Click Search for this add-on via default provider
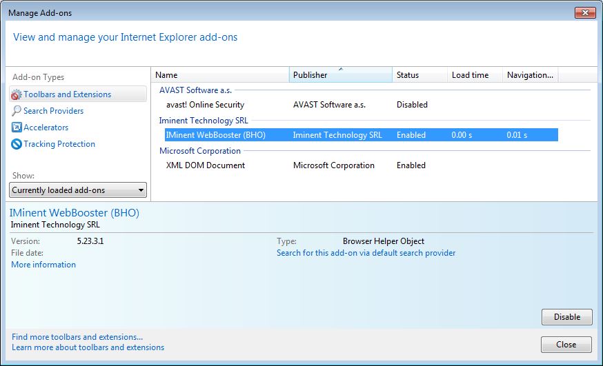The width and height of the screenshot is (603, 366). [x=366, y=253]
